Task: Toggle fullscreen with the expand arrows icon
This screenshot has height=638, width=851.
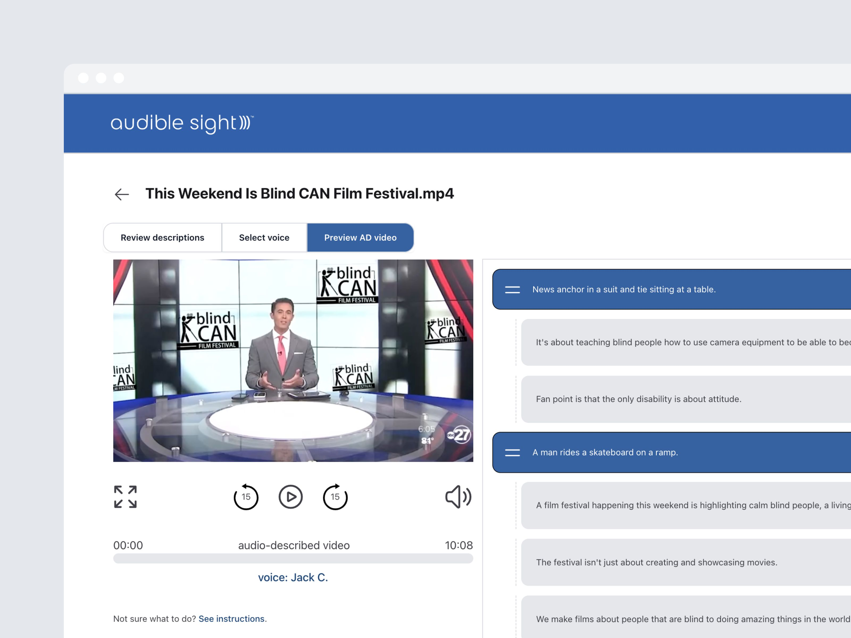Action: (x=126, y=497)
